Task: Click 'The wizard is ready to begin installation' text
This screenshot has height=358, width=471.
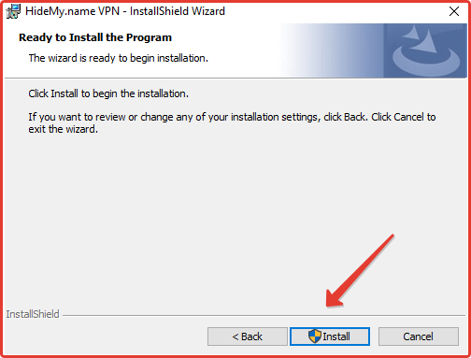Action: pos(119,58)
